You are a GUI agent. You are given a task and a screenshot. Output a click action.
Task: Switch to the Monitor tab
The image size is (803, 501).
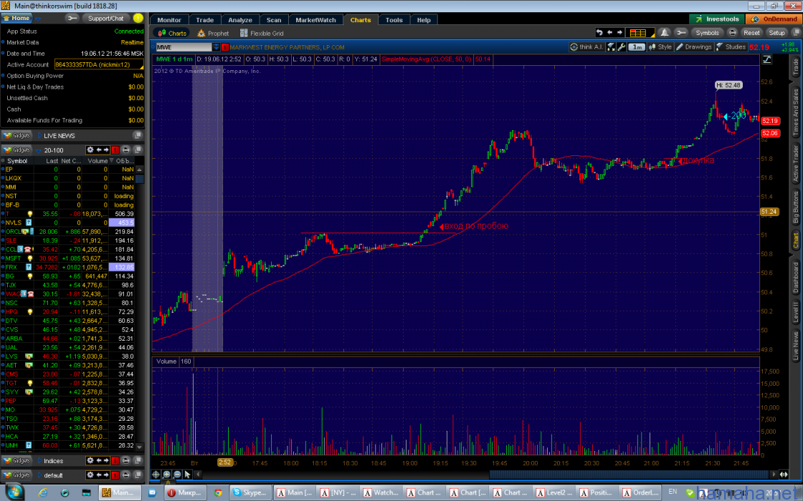pos(169,20)
